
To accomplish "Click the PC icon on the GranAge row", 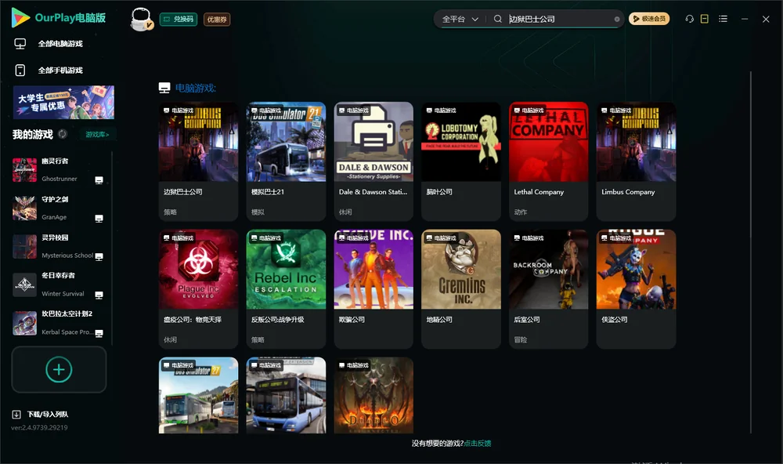I will [99, 219].
